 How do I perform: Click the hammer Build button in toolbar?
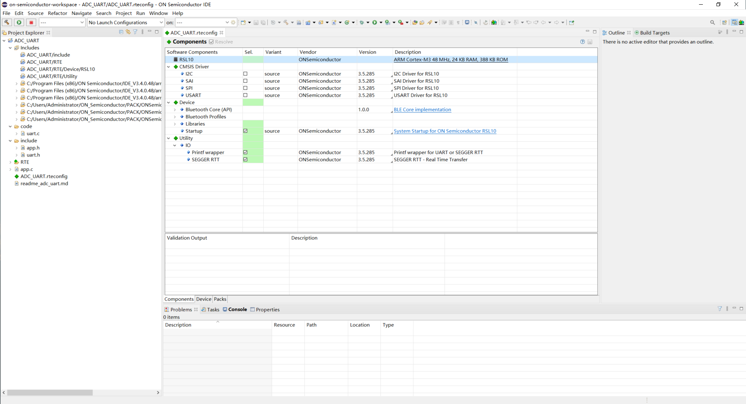pyautogui.click(x=7, y=23)
